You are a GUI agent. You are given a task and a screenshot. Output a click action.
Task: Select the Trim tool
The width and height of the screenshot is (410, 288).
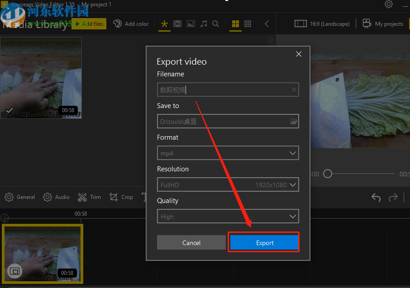pos(89,197)
